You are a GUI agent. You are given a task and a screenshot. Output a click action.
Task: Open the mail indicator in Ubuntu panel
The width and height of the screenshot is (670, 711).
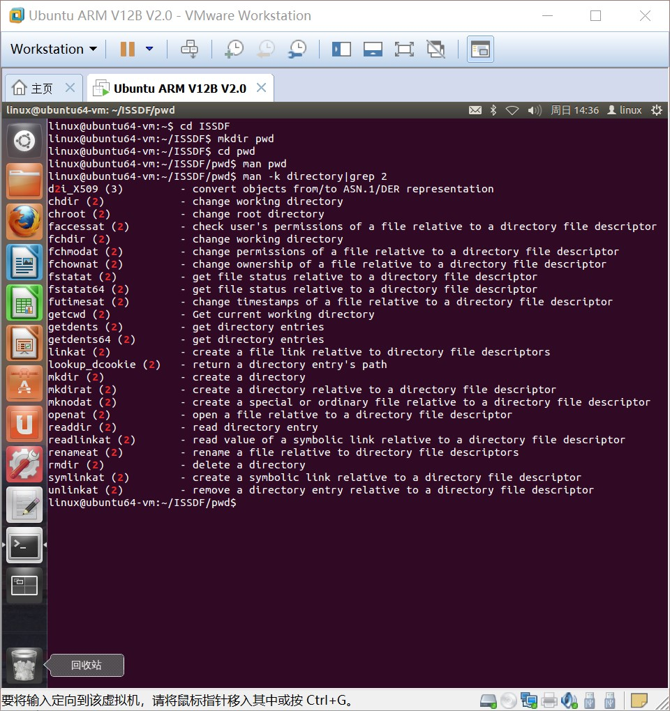(x=475, y=110)
